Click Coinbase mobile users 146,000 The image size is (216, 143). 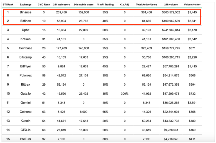(x=84, y=48)
